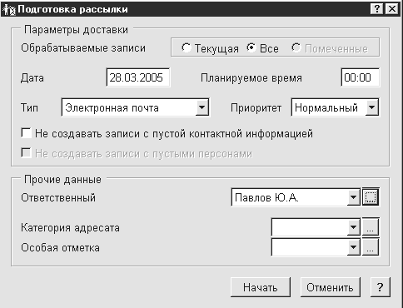Click the Начать button

pyautogui.click(x=261, y=287)
